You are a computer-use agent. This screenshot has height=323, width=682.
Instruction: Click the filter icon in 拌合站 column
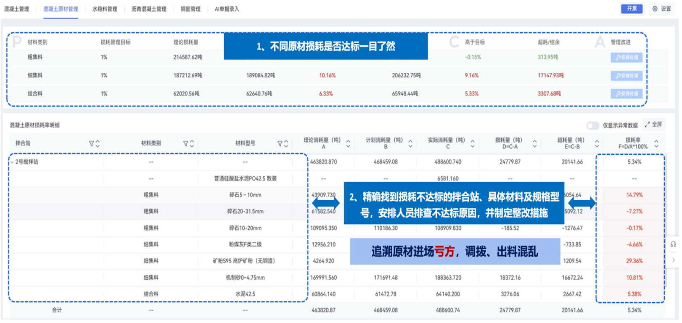[x=91, y=144]
